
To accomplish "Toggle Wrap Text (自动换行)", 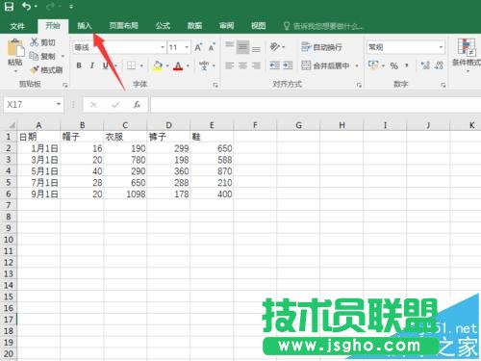I will [x=321, y=47].
